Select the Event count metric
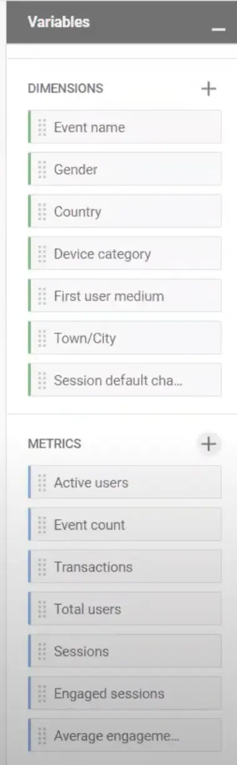 (x=125, y=524)
